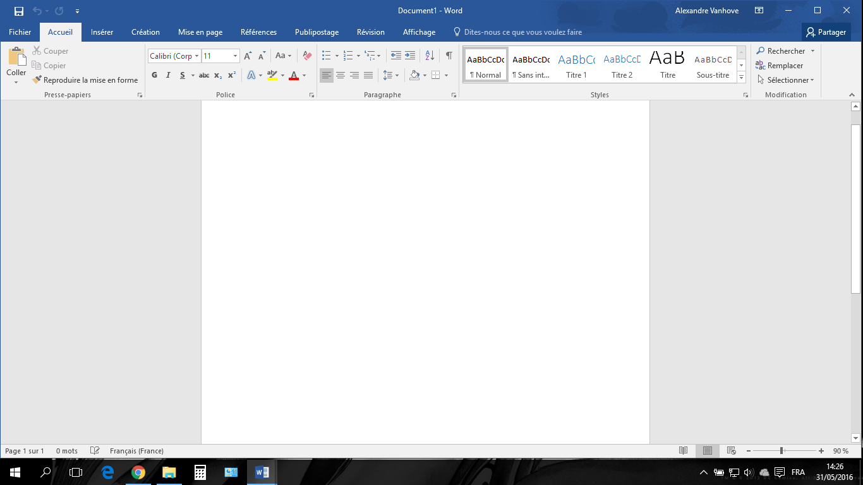The width and height of the screenshot is (863, 485).
Task: Decrease paragraph indent
Action: [396, 56]
